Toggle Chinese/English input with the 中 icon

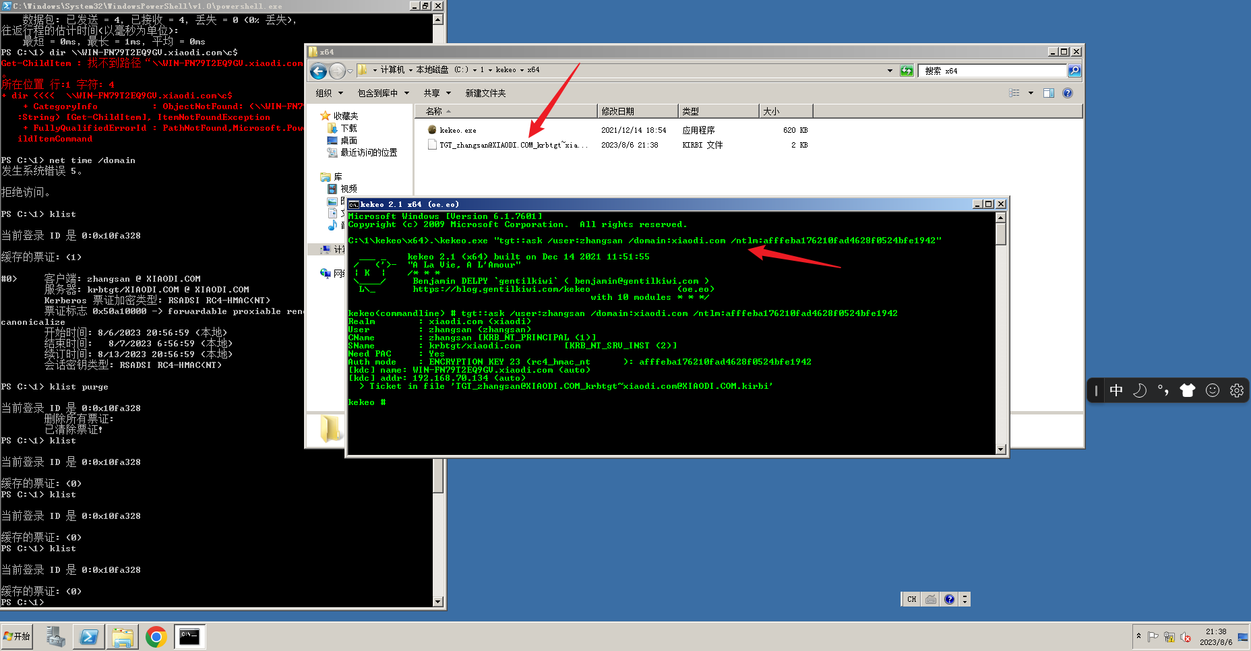coord(1116,390)
